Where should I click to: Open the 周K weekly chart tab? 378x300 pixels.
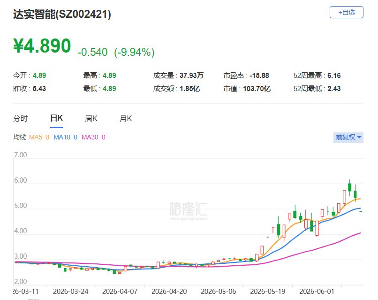91,118
